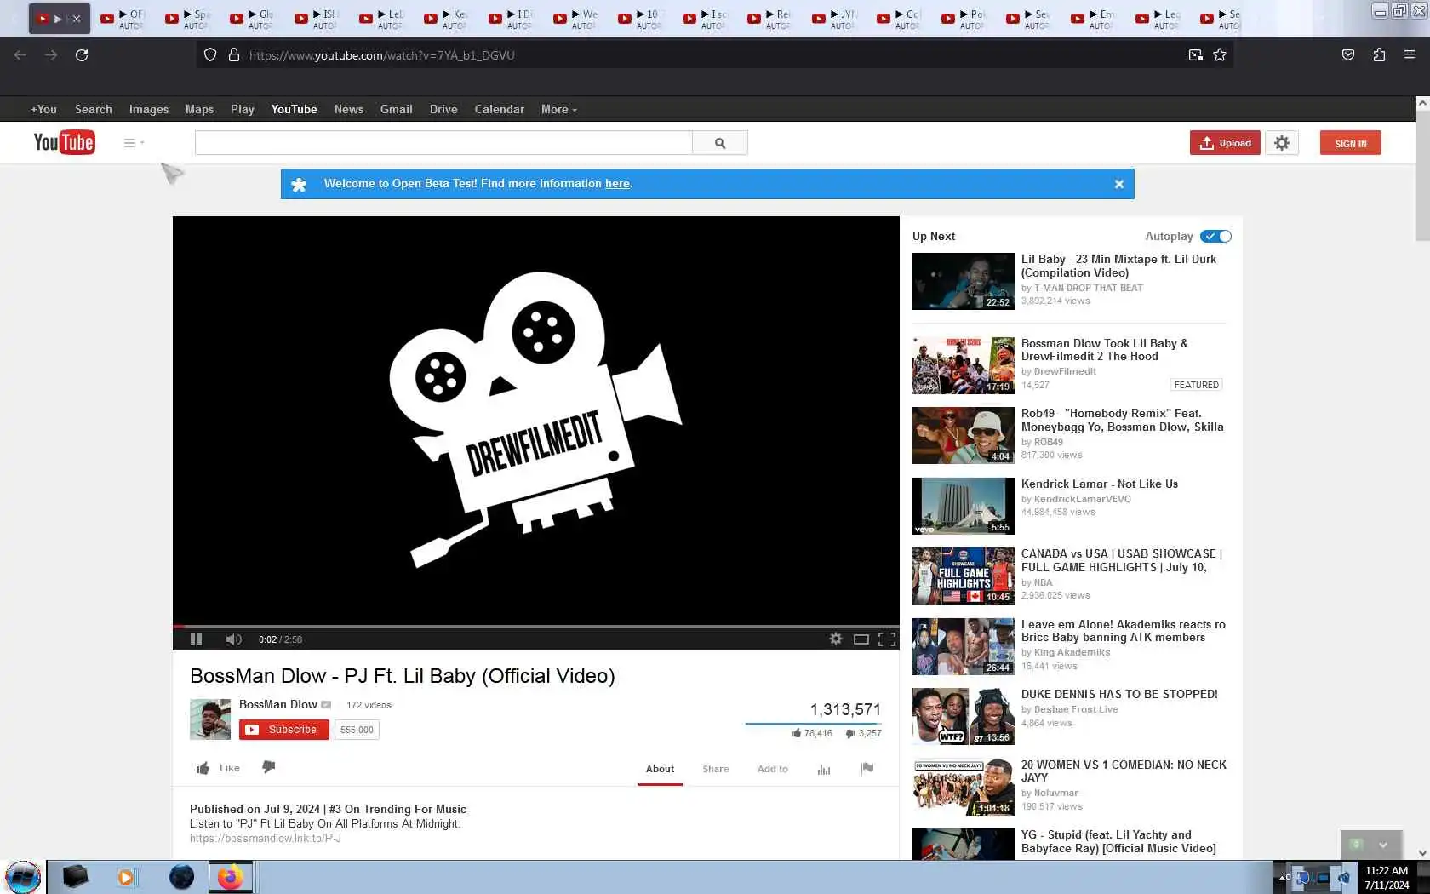Open media player from the taskbar
1430x894 pixels.
126,877
